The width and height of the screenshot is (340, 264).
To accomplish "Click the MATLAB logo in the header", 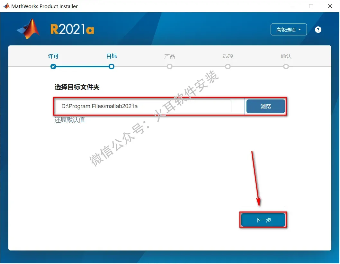I will 28,29.
